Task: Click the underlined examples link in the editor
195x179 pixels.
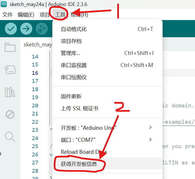Action: [179, 122]
